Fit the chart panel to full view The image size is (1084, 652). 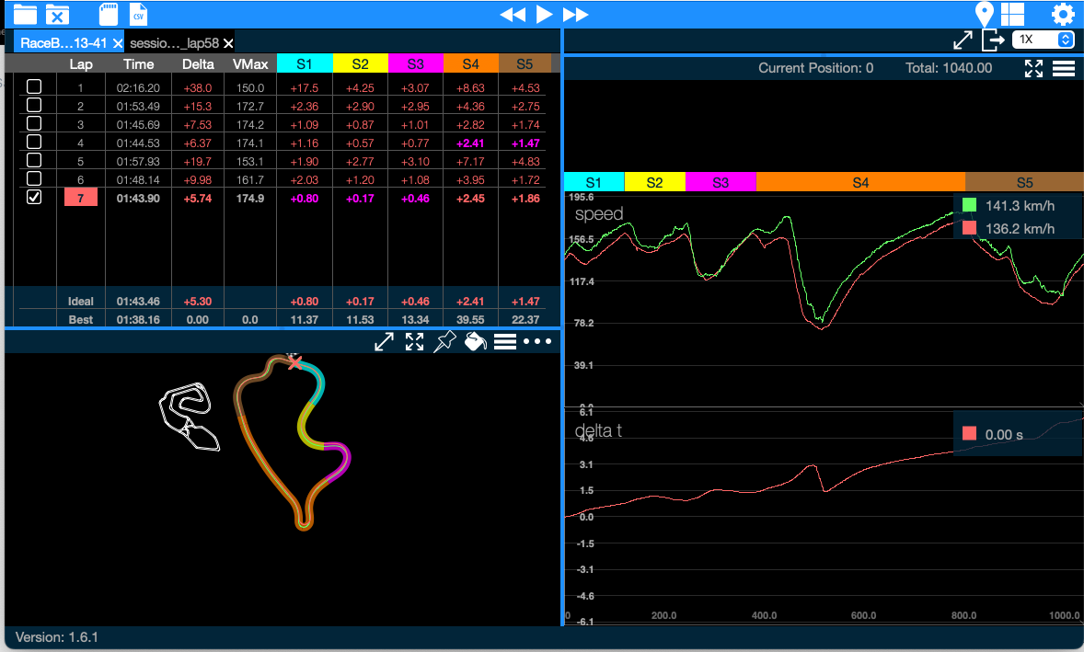1033,68
